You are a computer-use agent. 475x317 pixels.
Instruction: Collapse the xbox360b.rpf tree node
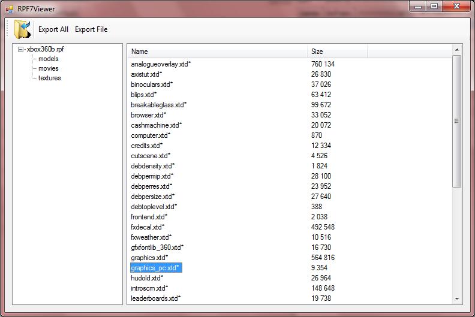pos(20,49)
